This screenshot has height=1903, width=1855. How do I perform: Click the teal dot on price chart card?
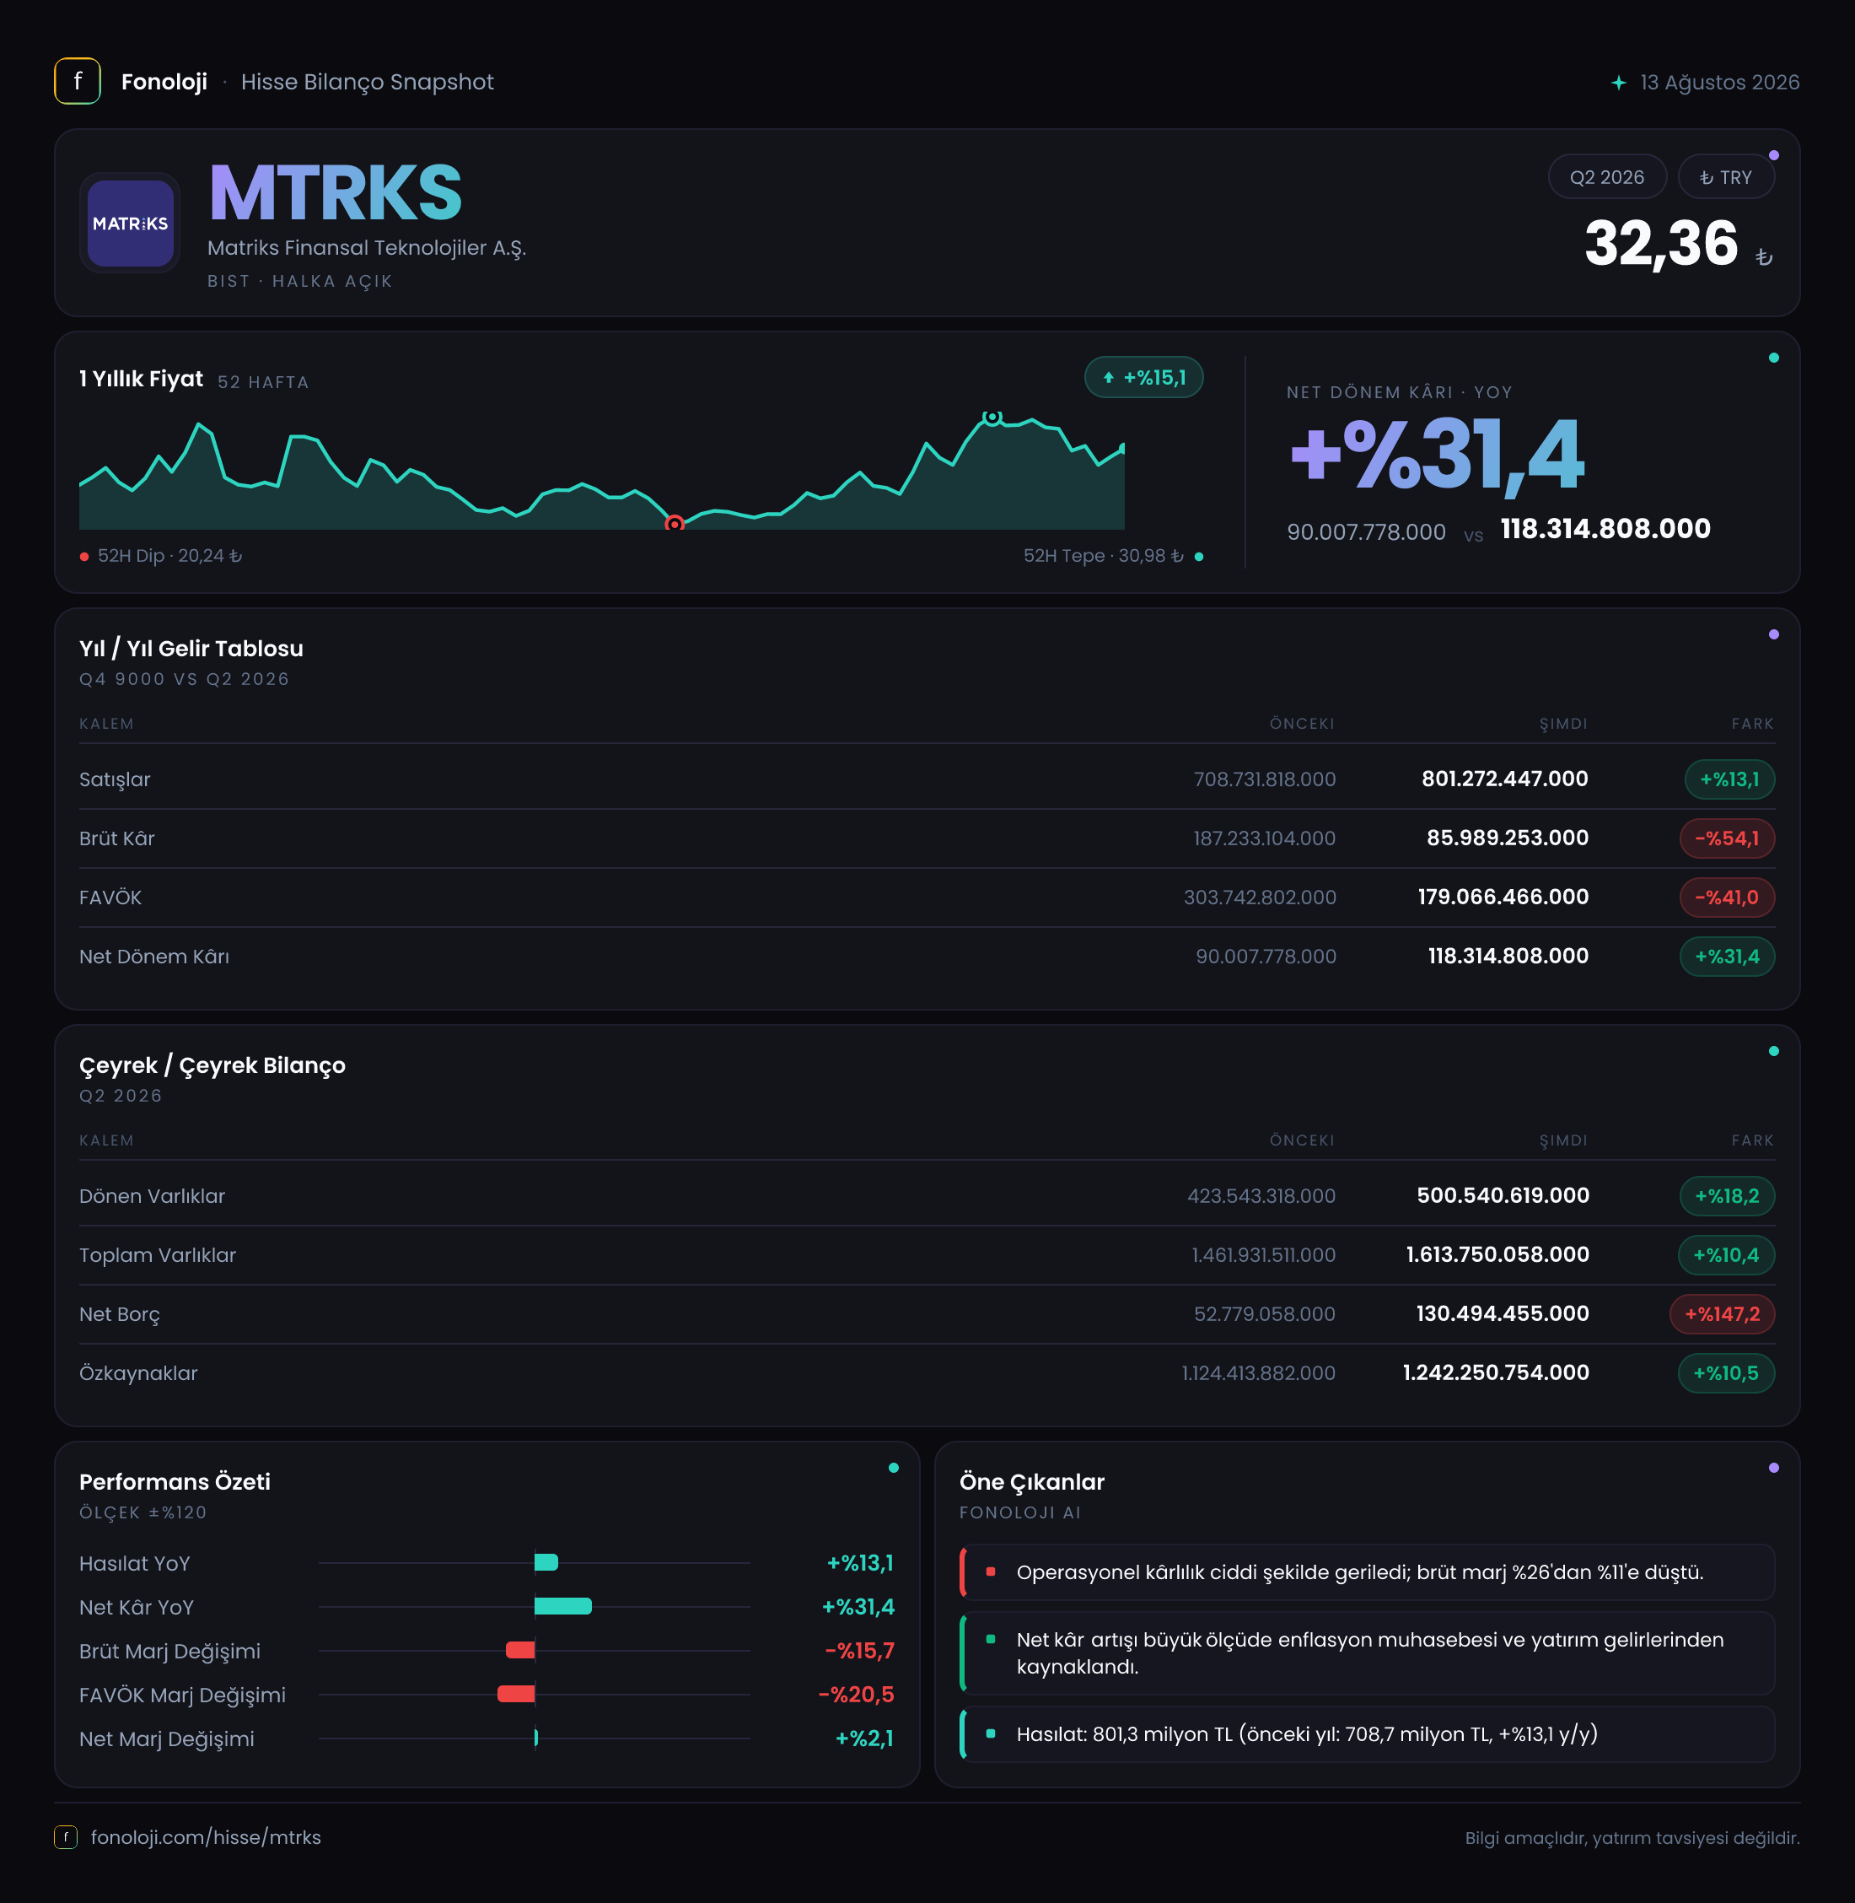[x=1773, y=358]
